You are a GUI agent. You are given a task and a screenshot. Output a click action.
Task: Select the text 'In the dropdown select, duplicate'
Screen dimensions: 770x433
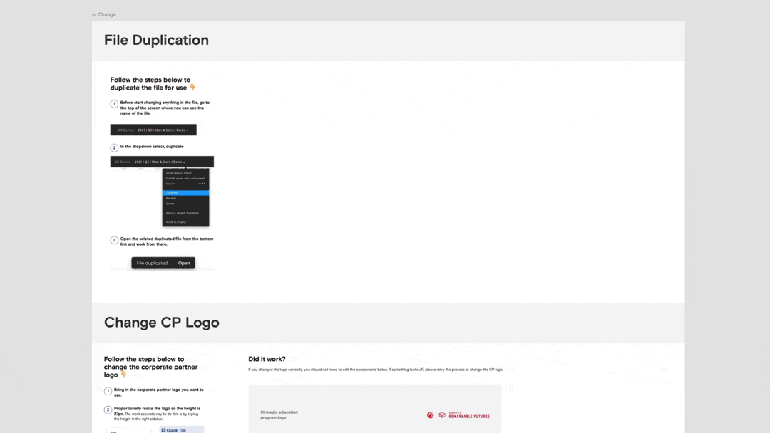(152, 146)
